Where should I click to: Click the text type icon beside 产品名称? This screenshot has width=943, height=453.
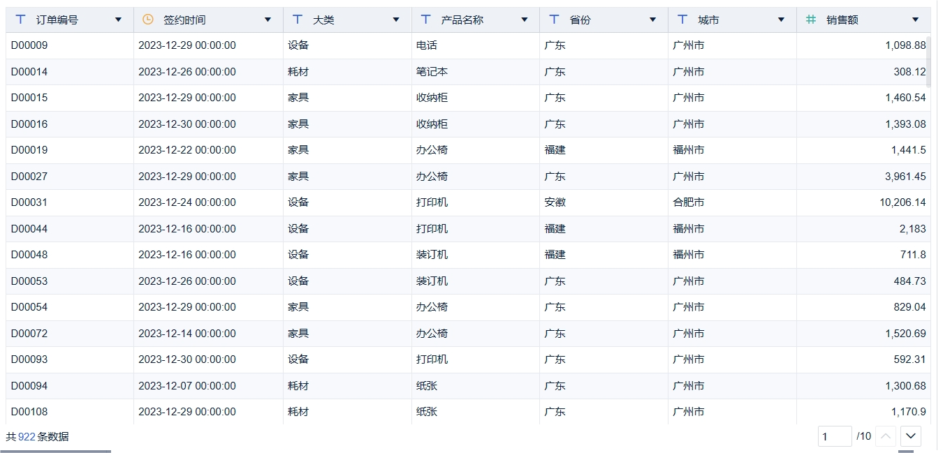point(426,20)
